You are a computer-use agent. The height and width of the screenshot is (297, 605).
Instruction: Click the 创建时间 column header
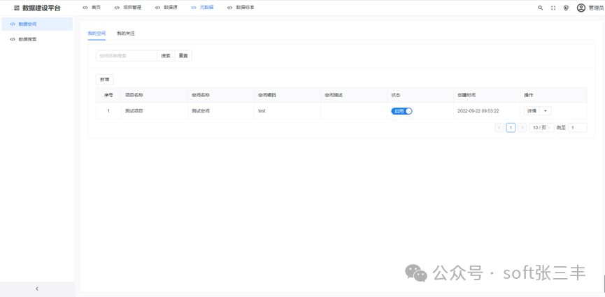coord(487,95)
